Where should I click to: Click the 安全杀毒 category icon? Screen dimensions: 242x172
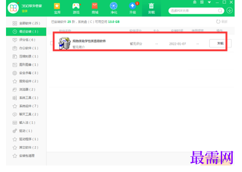tap(15, 73)
